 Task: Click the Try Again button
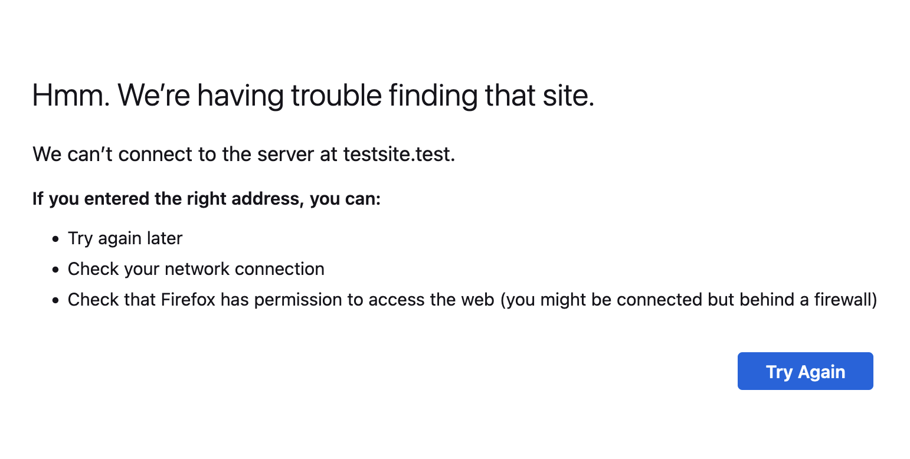805,372
